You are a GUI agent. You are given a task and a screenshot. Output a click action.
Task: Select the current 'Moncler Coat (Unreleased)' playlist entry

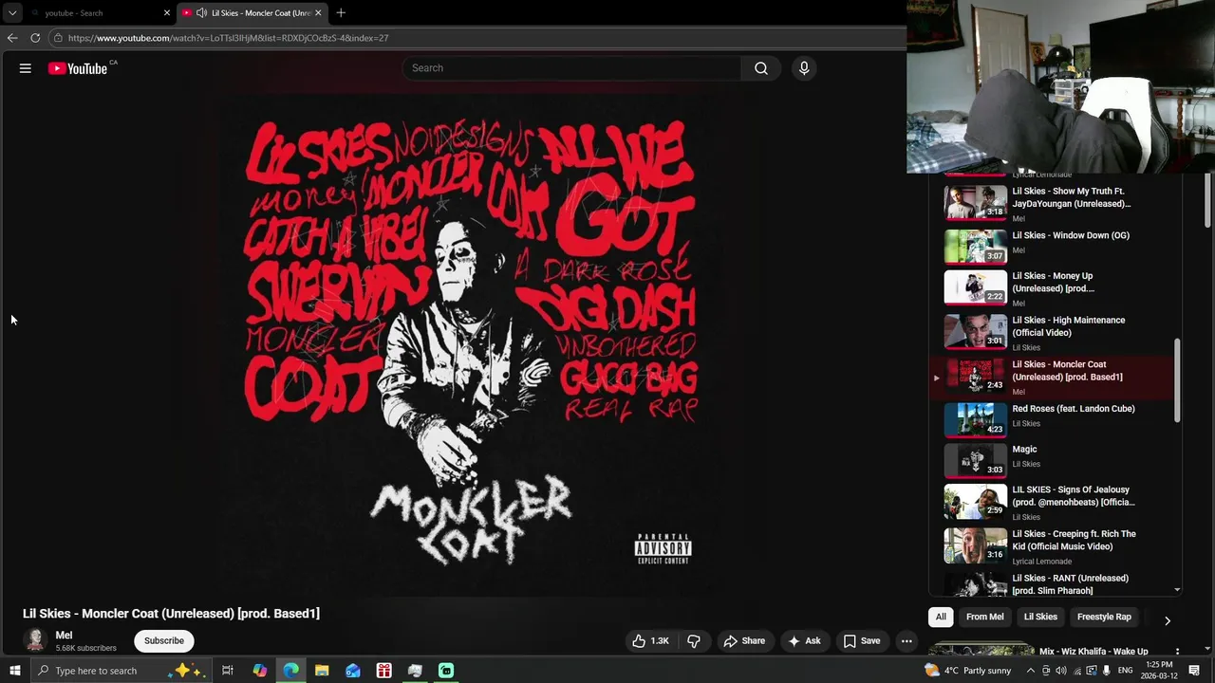pos(1054,378)
